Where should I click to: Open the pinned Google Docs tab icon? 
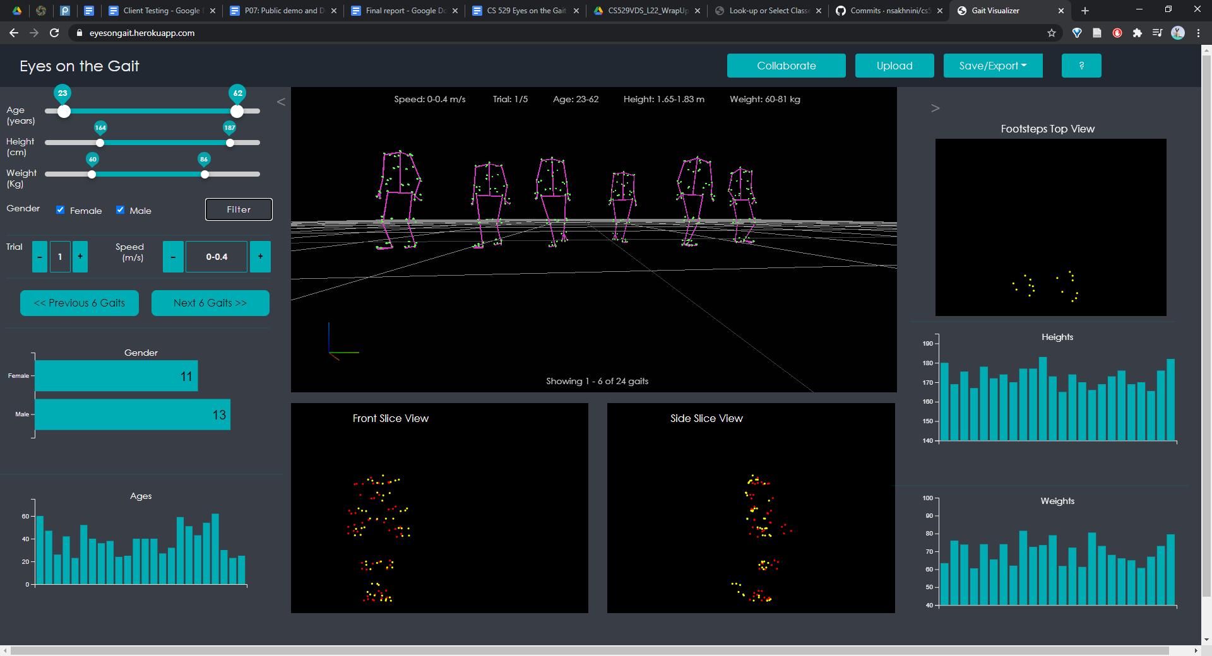(89, 11)
